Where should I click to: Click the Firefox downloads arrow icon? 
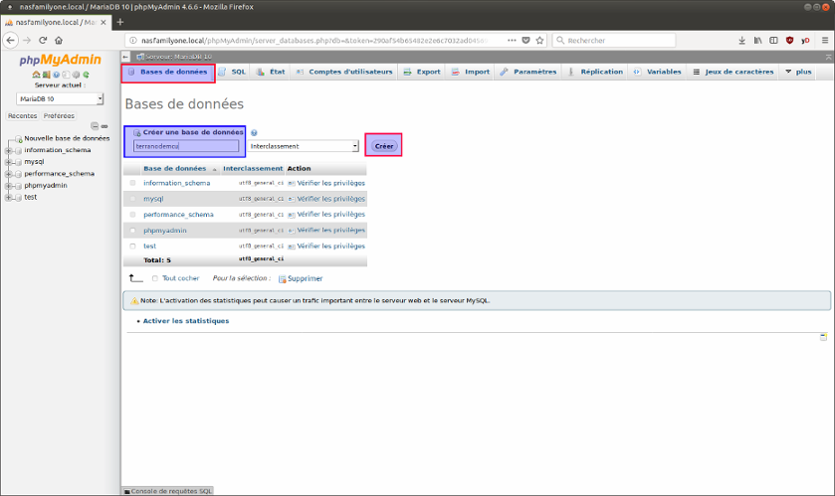coord(742,41)
